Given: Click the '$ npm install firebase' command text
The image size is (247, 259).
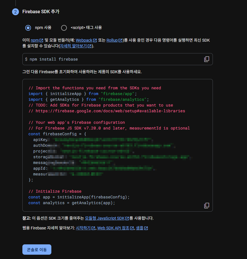Looking at the screenshot, I should [x=51, y=59].
